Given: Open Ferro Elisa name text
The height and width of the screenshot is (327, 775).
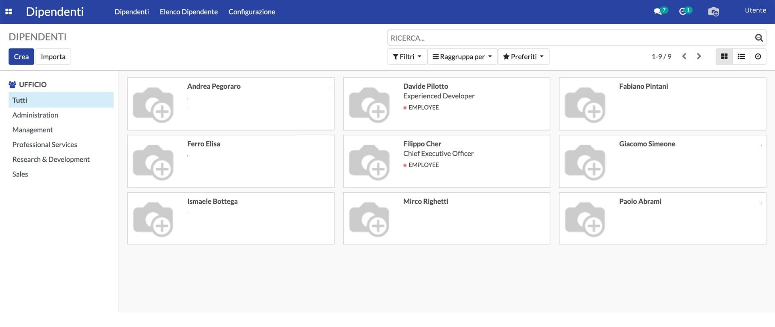Looking at the screenshot, I should click(203, 144).
